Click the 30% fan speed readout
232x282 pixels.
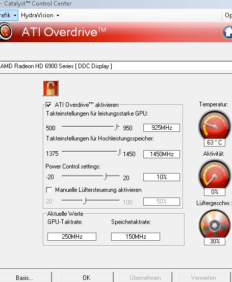point(215,241)
